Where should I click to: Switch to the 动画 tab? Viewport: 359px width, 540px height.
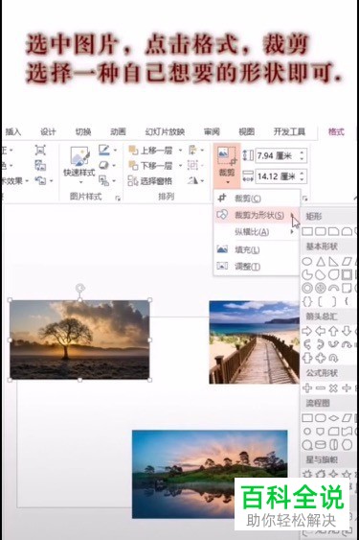[118, 132]
